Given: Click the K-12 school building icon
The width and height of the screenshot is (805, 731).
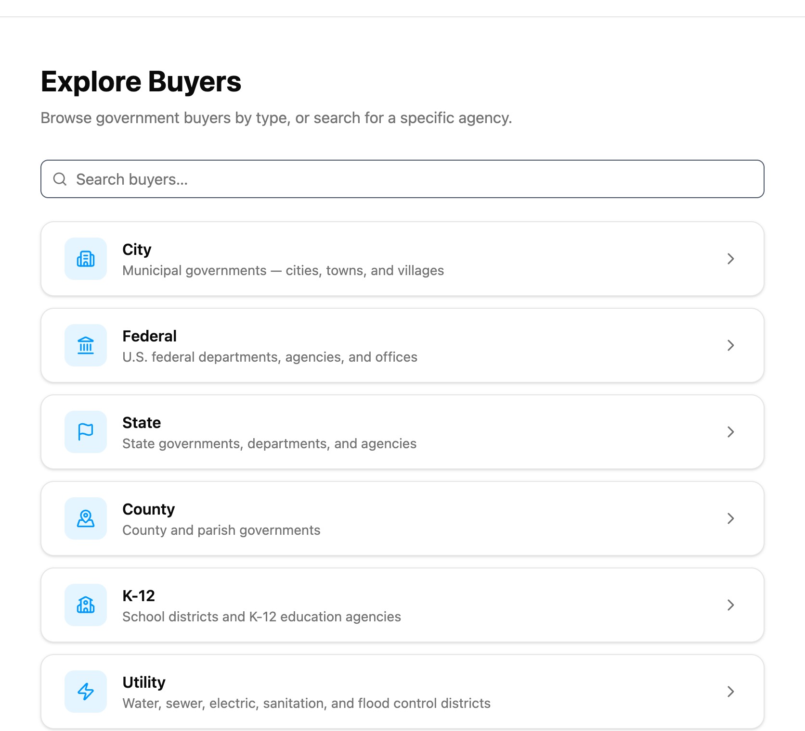Looking at the screenshot, I should [x=86, y=605].
